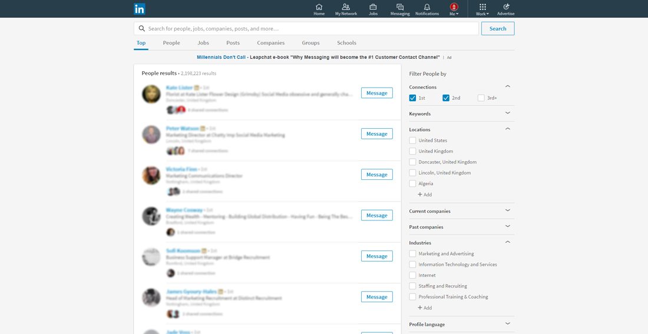Open Peter Watson's profile photo
Screen dimensions: 648x334
click(151, 135)
